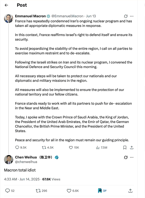Click the 4:33 AM Jun 14, 2025 timestamp
Screen dimensions: 145x198
(22, 179)
